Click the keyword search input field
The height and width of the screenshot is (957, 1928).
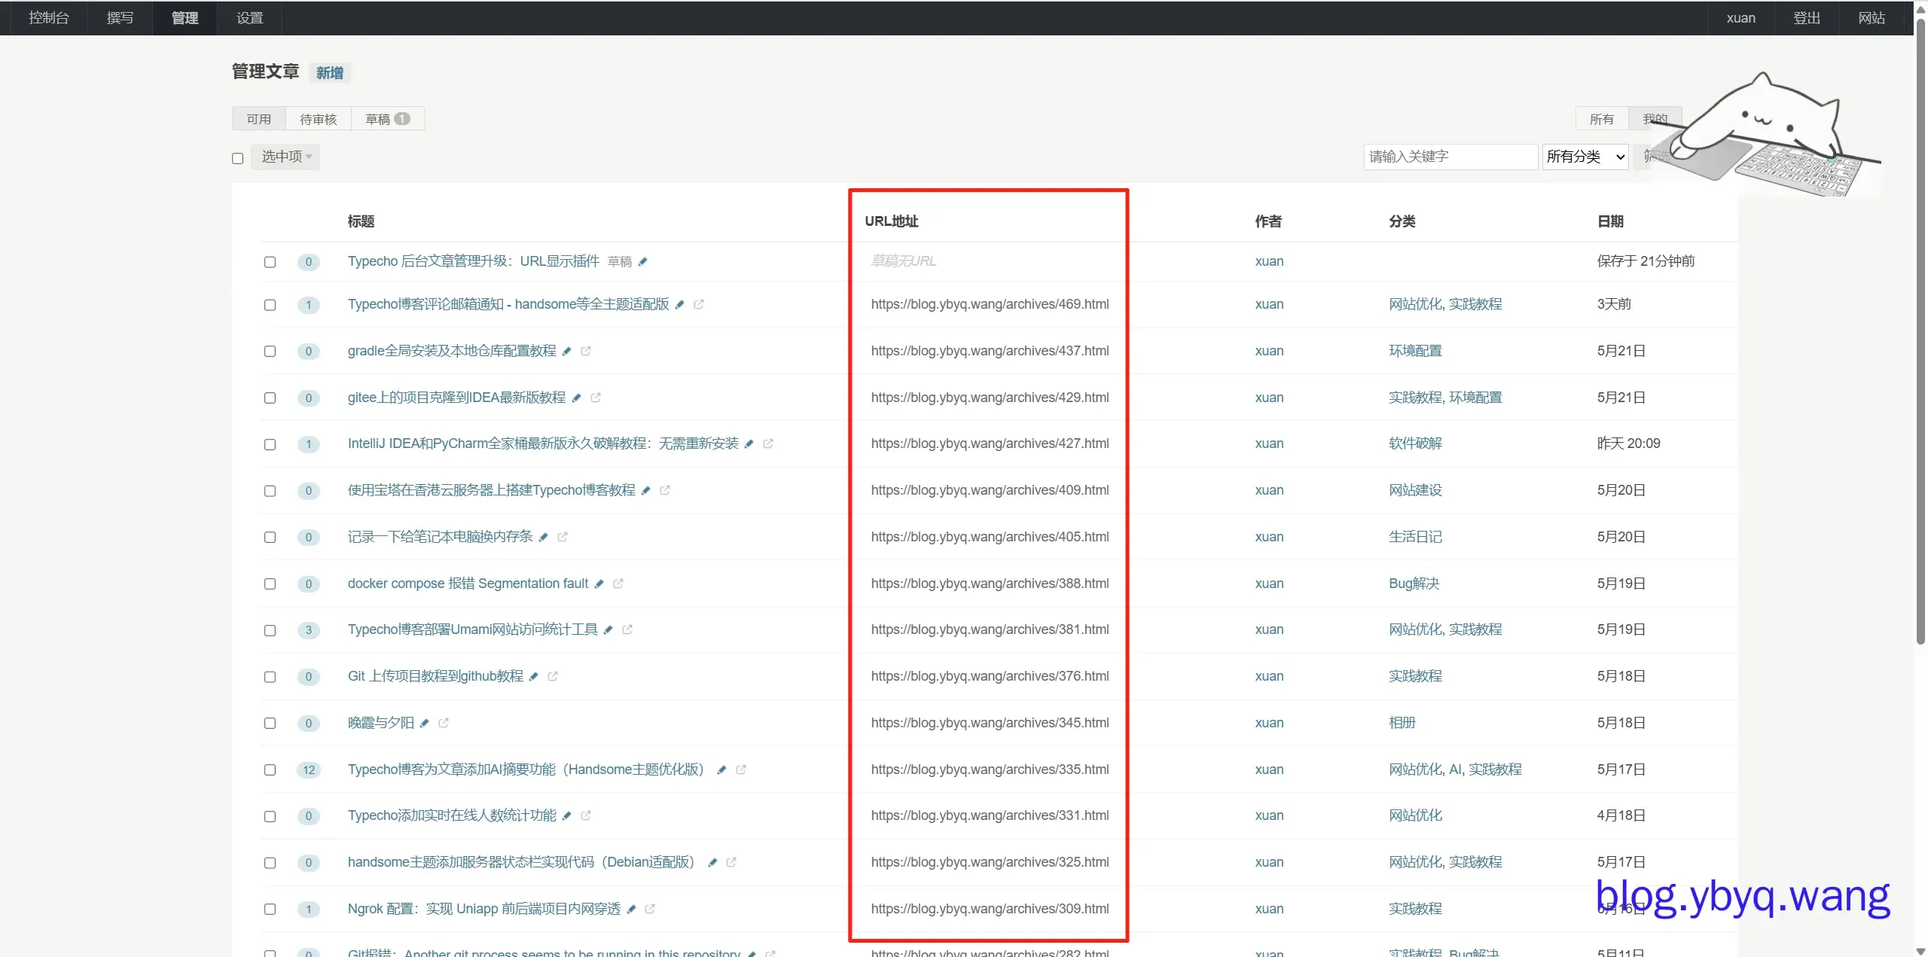(1450, 157)
